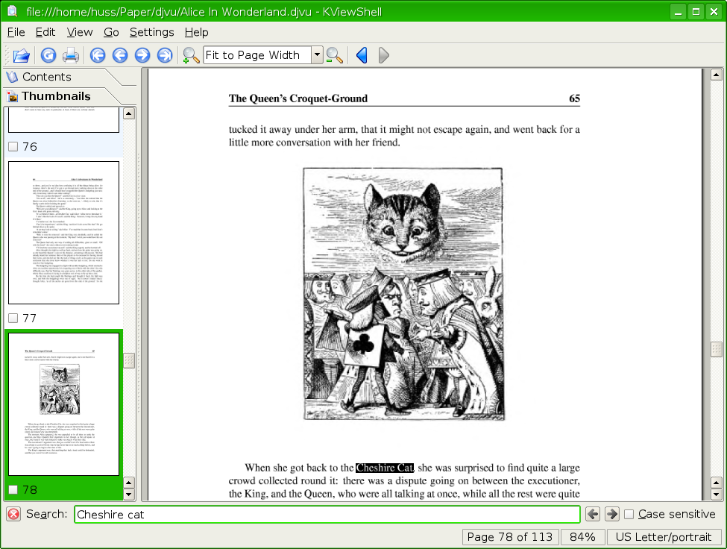The height and width of the screenshot is (549, 727).
Task: Click the document view scrollbar handle
Action: [717, 349]
